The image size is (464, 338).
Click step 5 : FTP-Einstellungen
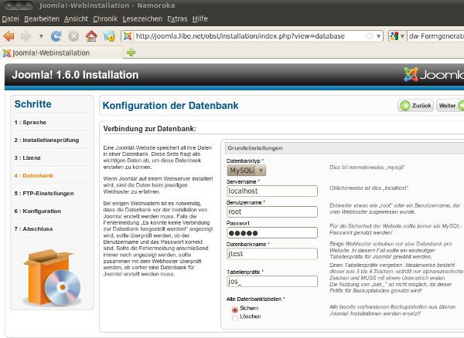(44, 194)
